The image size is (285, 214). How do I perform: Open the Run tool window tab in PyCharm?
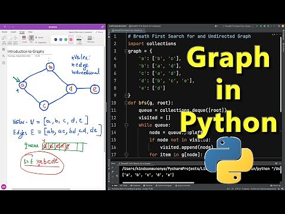coord(115,185)
